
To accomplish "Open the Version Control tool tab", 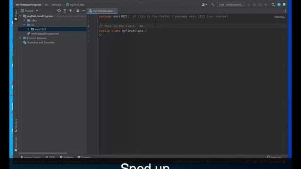I will [x=31, y=157].
